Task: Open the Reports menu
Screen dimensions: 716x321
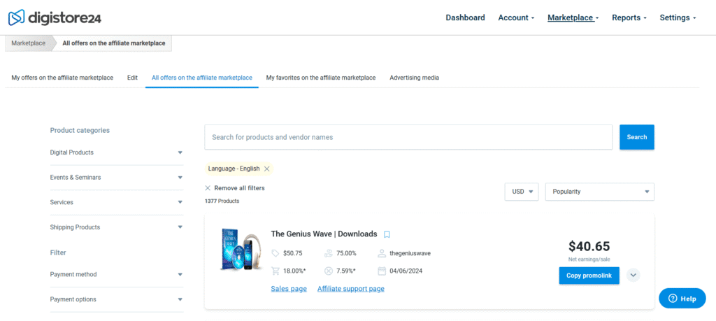Action: (x=629, y=17)
